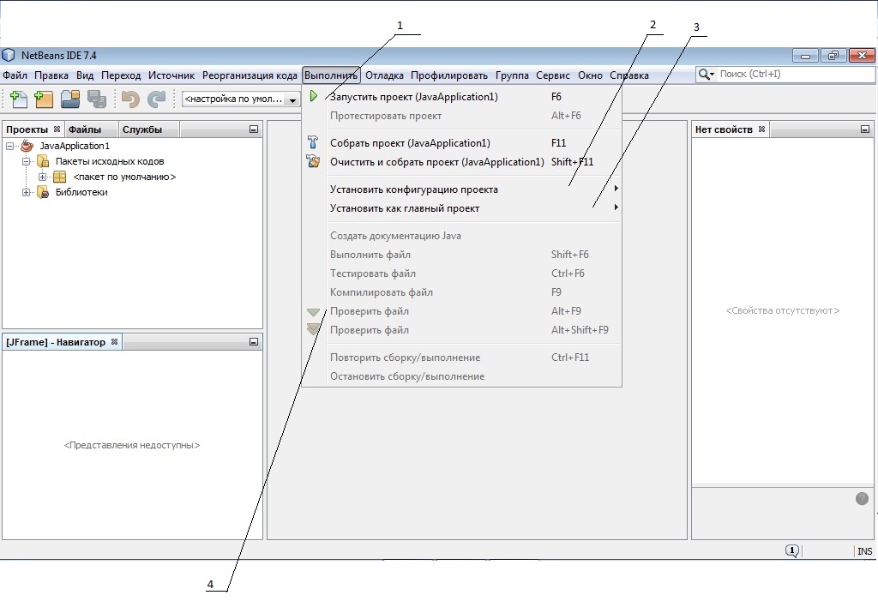Open the Переход menu
Image resolution: width=878 pixels, height=613 pixels.
121,75
